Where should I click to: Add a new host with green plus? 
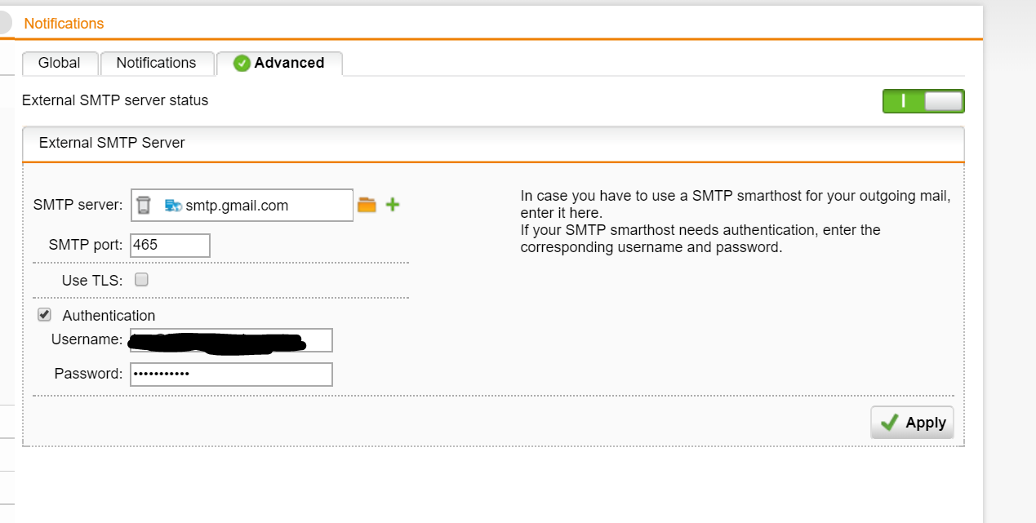tap(392, 205)
